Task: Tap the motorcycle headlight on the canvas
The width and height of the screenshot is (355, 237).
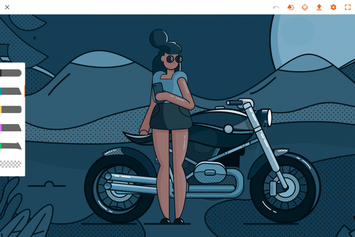Action: [270, 117]
